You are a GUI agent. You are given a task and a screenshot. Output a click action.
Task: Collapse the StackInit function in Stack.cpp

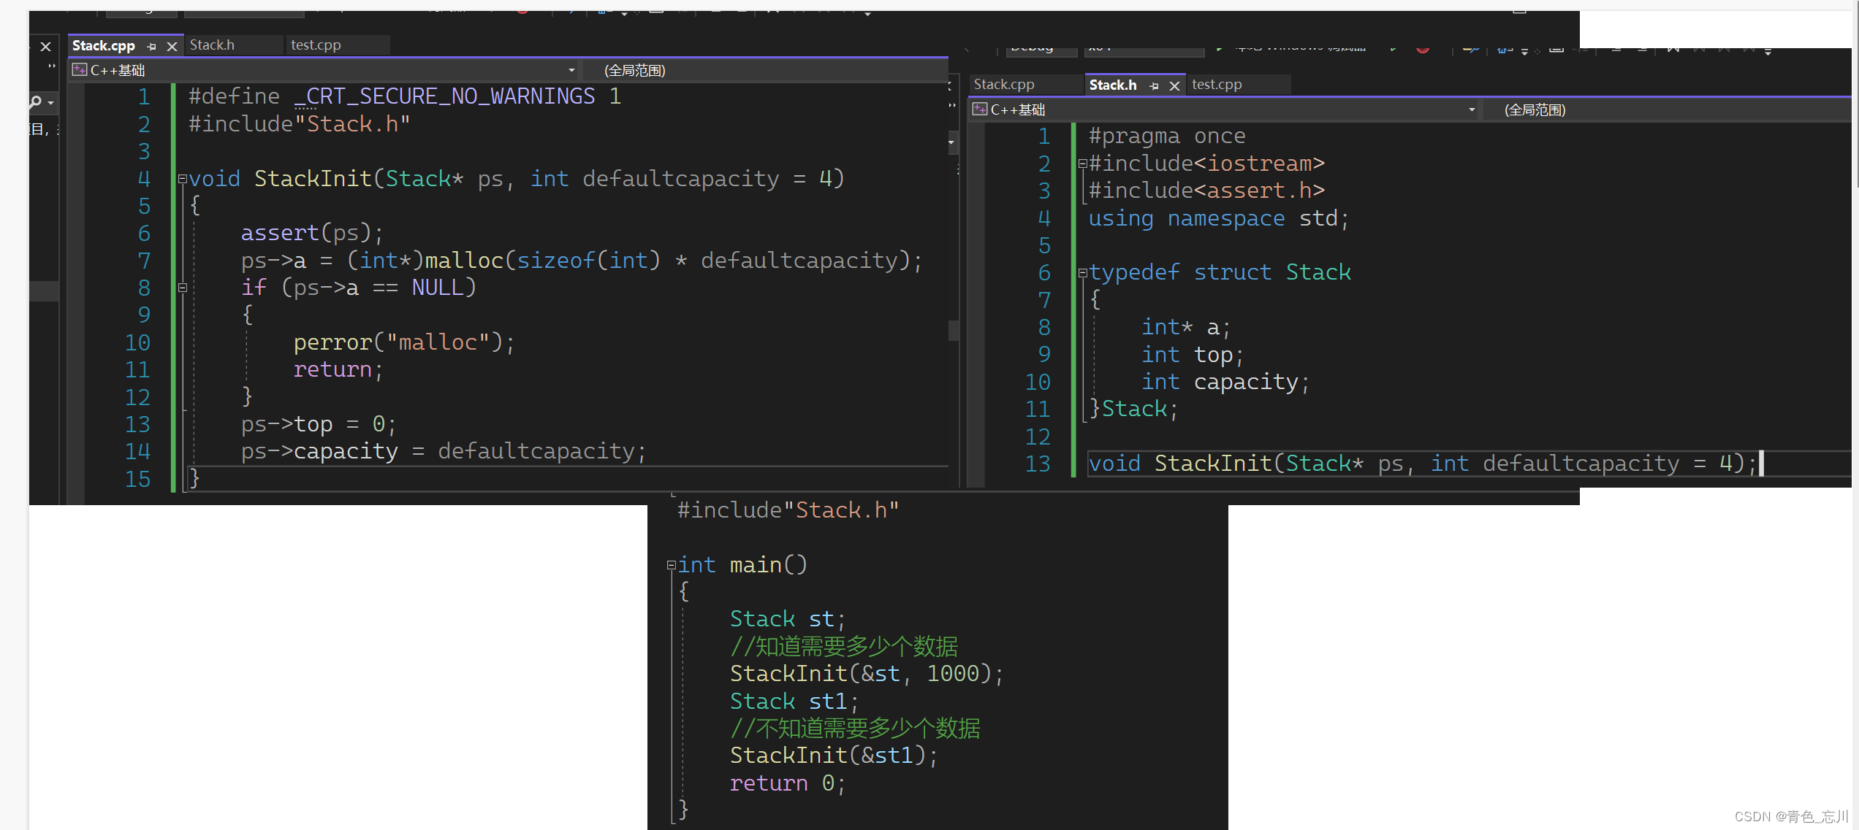(183, 178)
